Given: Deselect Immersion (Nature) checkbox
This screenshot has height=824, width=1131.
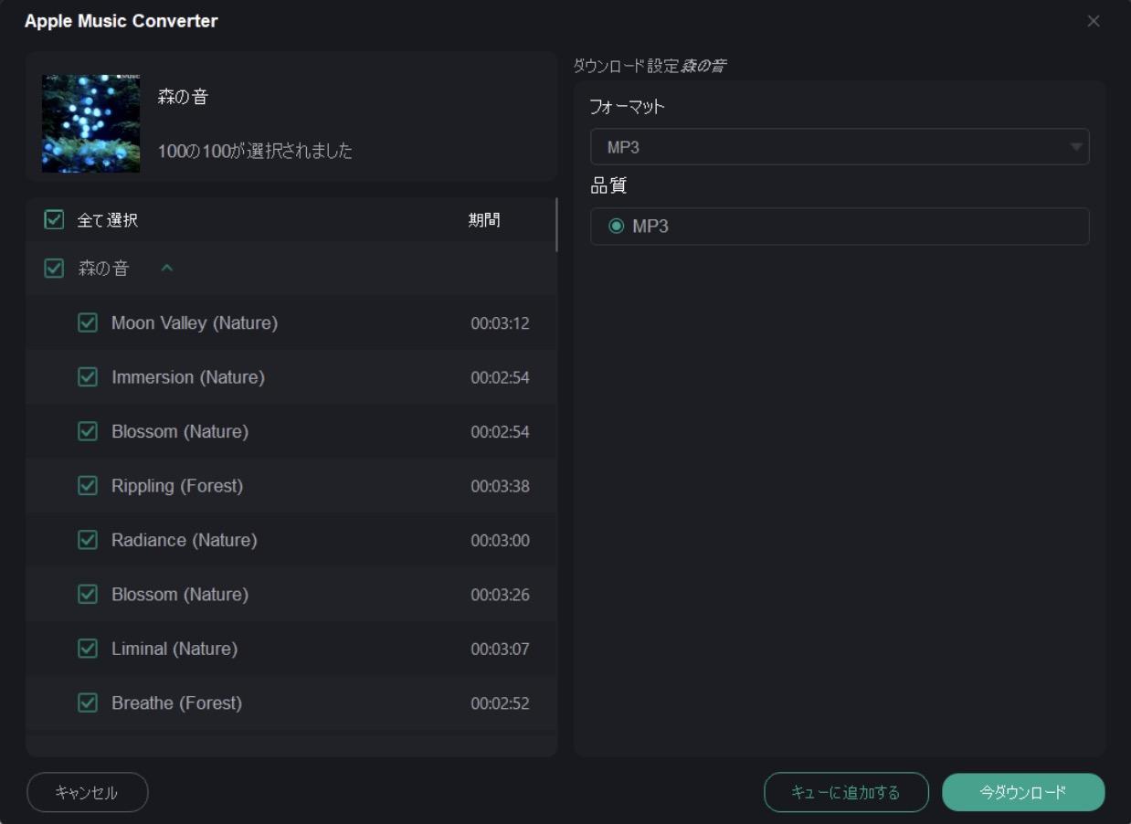Looking at the screenshot, I should 88,377.
